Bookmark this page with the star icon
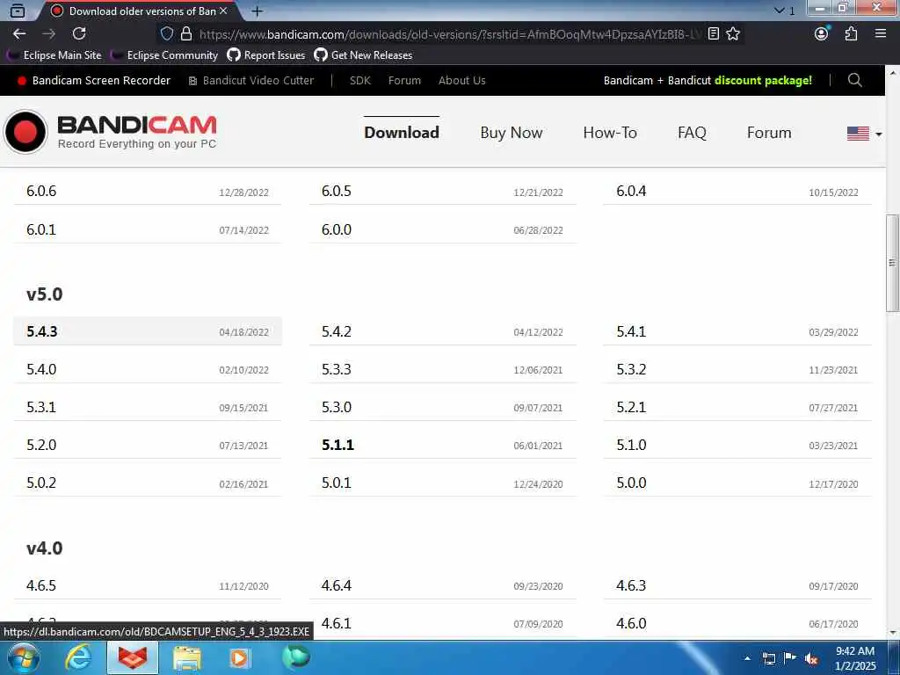 point(733,34)
